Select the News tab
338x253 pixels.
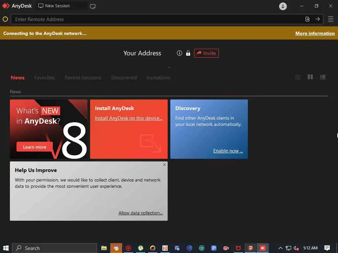coord(18,78)
